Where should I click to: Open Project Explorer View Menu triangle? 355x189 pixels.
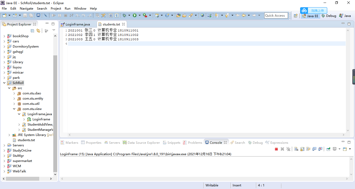pyautogui.click(x=54, y=30)
